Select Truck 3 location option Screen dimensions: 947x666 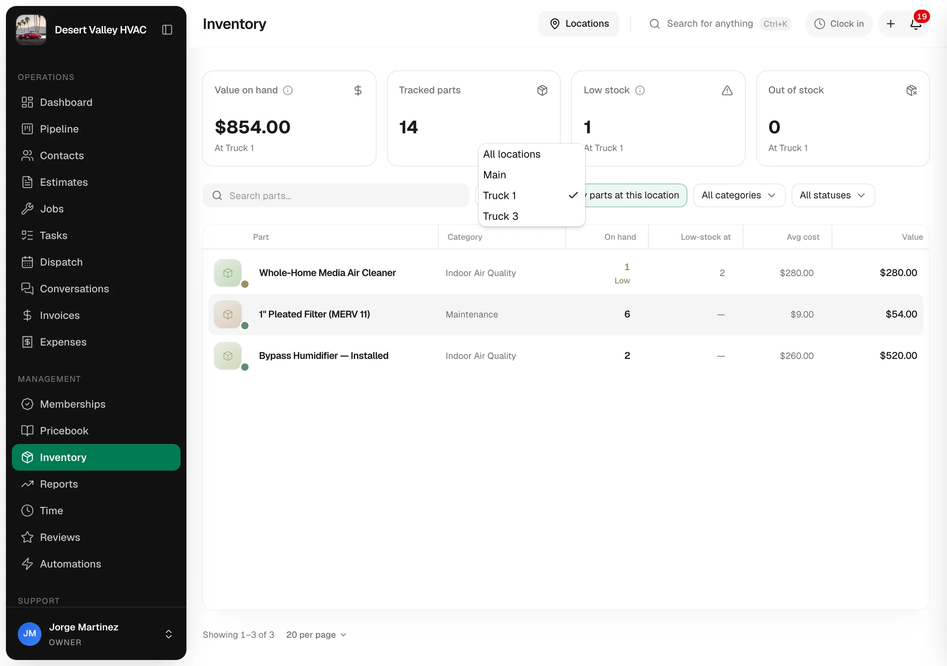click(531, 216)
